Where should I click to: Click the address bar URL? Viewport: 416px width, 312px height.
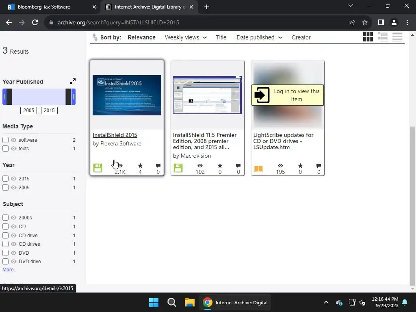(x=118, y=23)
